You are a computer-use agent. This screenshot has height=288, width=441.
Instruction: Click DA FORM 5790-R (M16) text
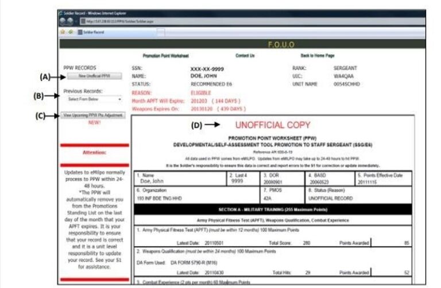click(x=194, y=263)
